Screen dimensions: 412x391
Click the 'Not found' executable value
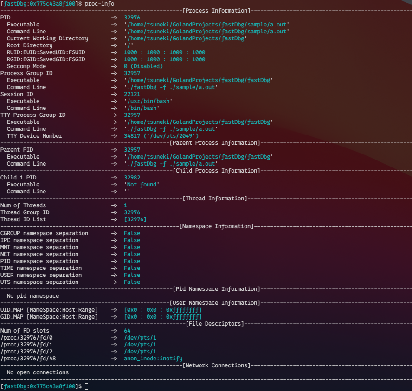tap(142, 185)
